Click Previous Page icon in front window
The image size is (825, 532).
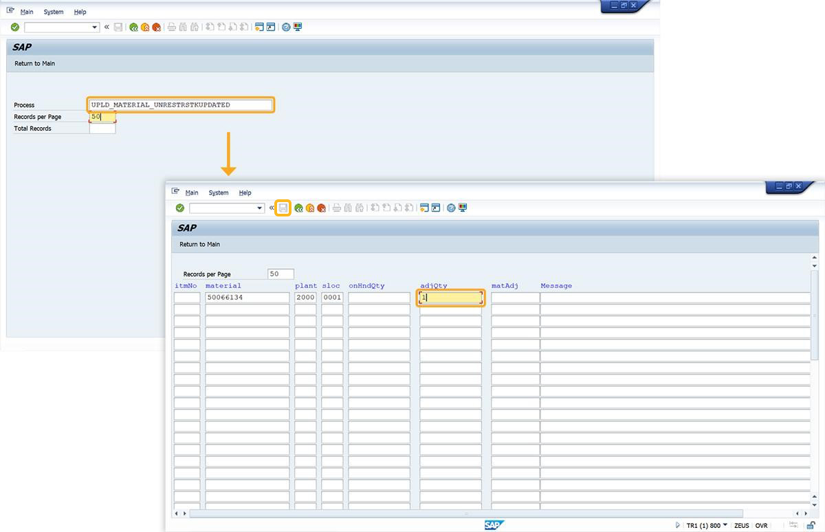pyautogui.click(x=386, y=208)
